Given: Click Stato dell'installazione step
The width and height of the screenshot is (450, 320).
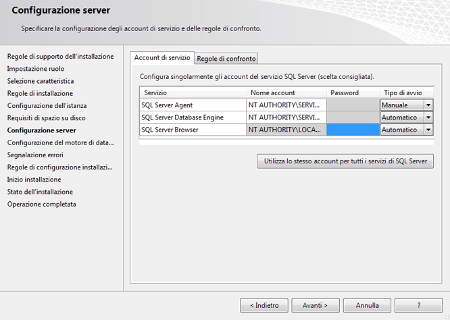Looking at the screenshot, I should point(40,192).
